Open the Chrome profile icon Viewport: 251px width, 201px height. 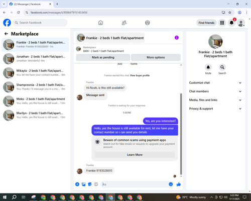coord(239,13)
